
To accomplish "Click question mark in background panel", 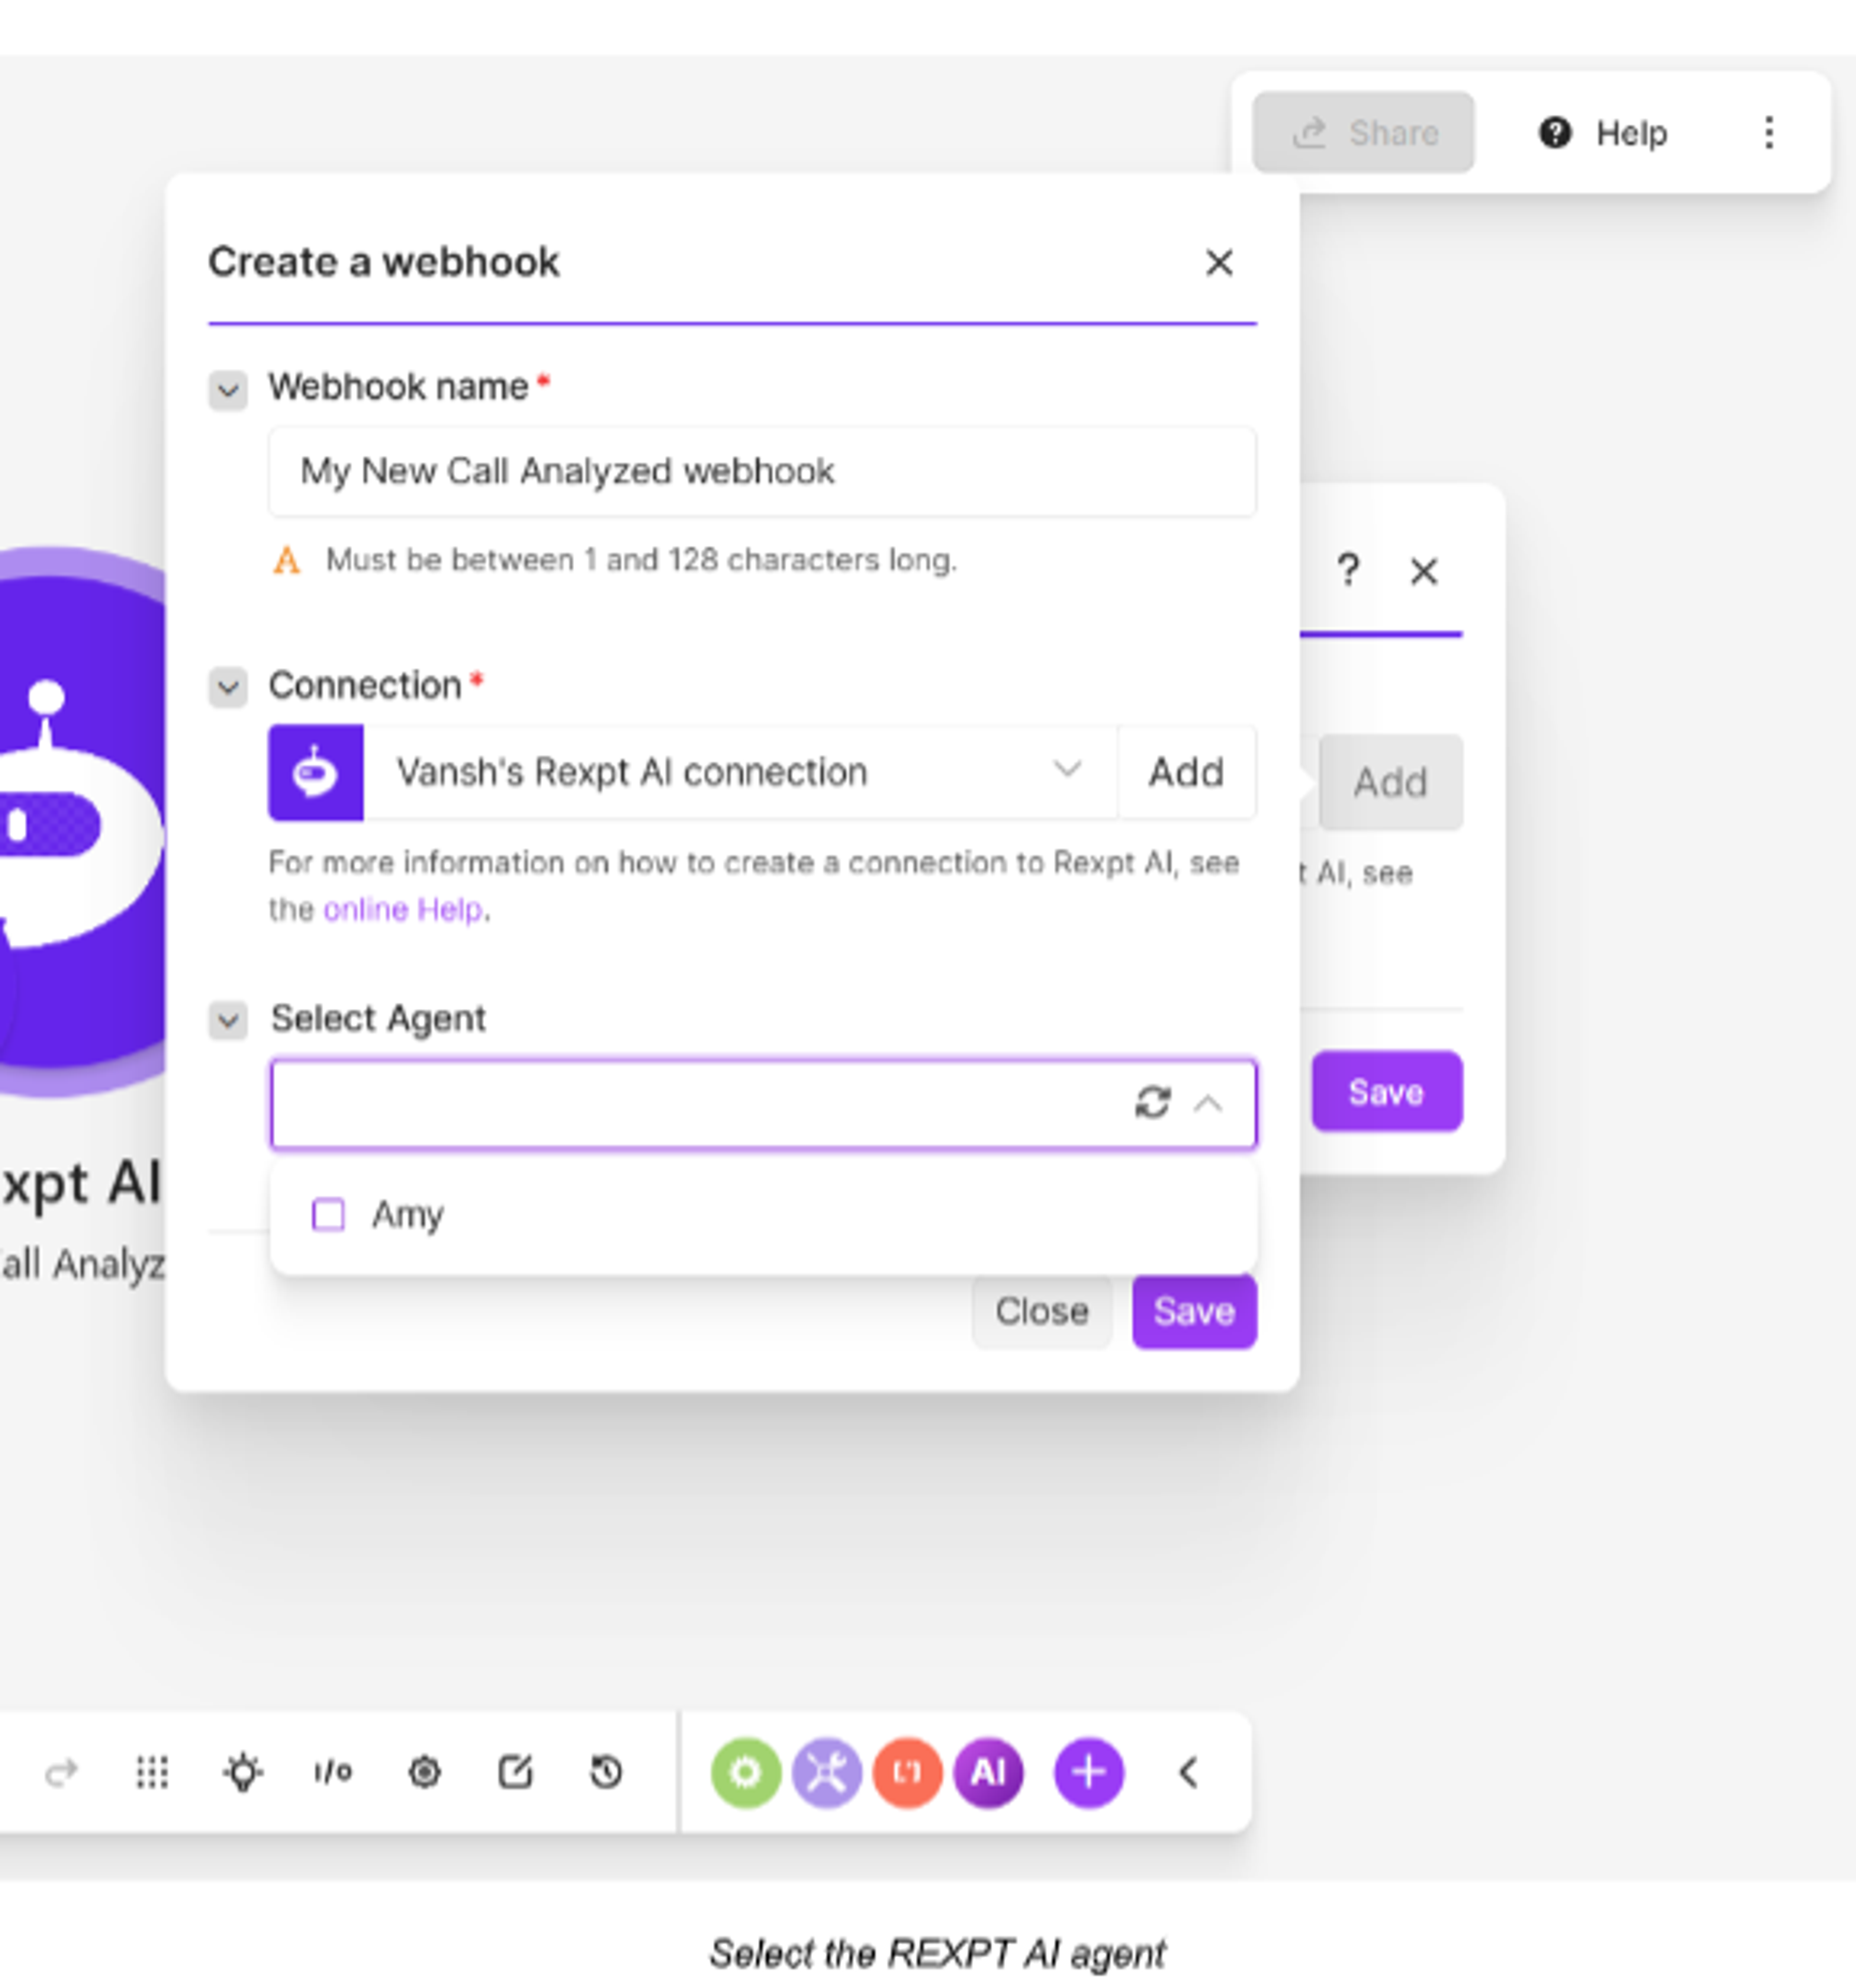I will 1348,571.
